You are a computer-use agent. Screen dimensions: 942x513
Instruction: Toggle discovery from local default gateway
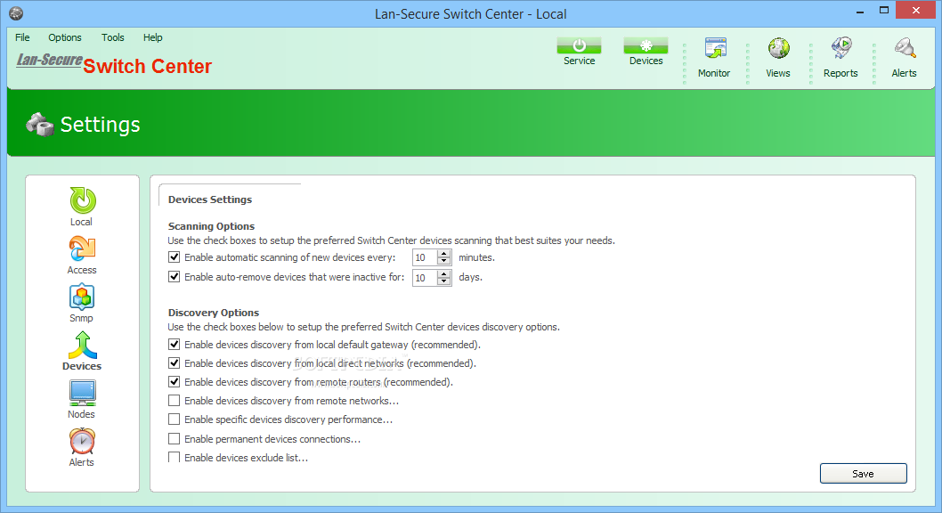(x=175, y=344)
